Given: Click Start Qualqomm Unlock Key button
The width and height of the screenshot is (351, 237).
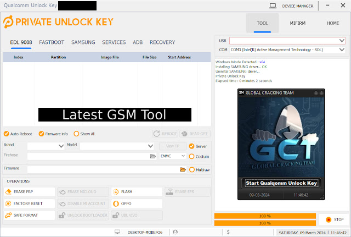Looking at the screenshot, I should pos(281,183).
